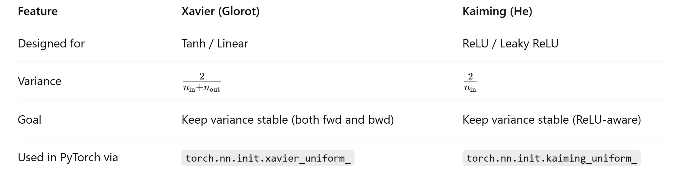Click the Kaiming variance formula 2 over n_in
Image resolution: width=685 pixels, height=177 pixels.
click(470, 82)
